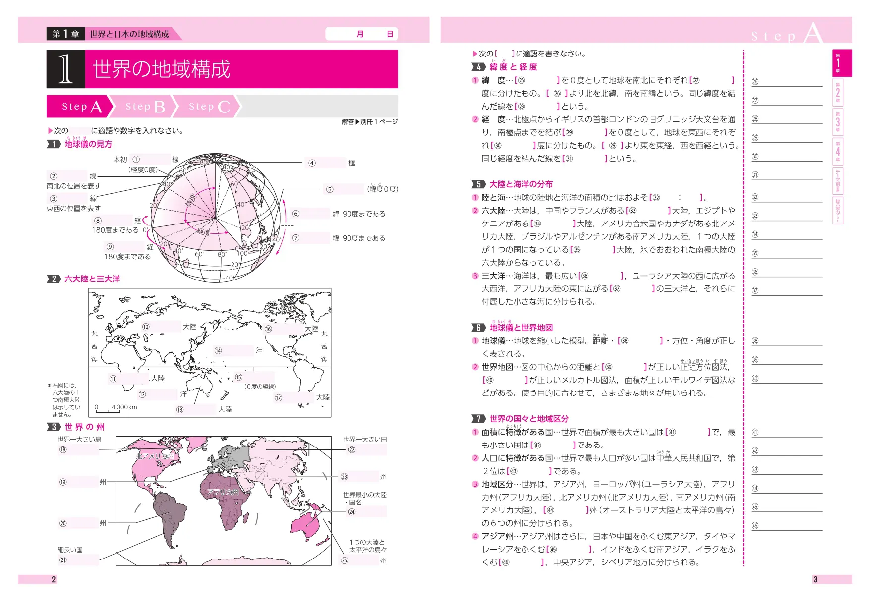Click the globe diagram
Image resolution: width=870 pixels, height=615 pixels.
[215, 218]
